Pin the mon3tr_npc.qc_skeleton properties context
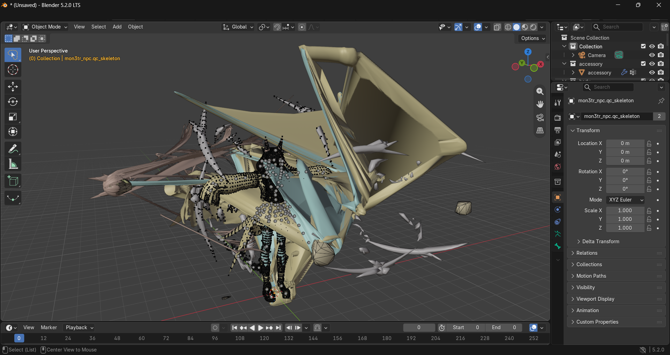Viewport: 670px width, 355px height. (x=661, y=101)
